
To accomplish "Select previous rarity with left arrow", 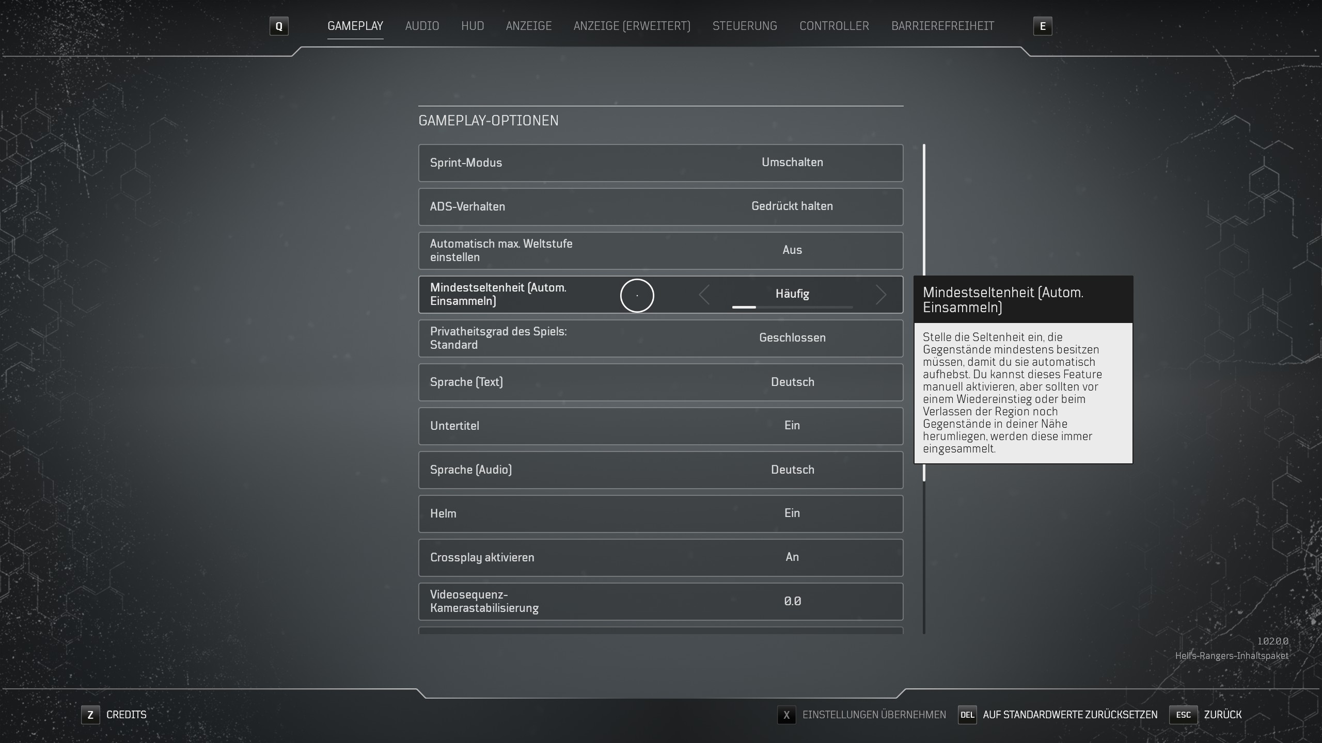I will [x=704, y=295].
